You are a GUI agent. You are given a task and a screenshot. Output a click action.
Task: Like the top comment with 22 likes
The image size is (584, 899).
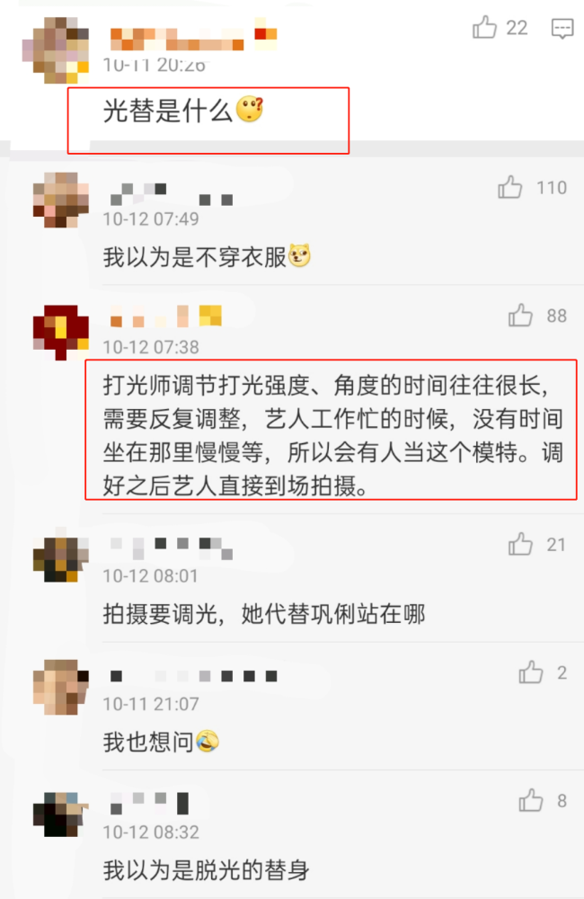click(x=484, y=27)
